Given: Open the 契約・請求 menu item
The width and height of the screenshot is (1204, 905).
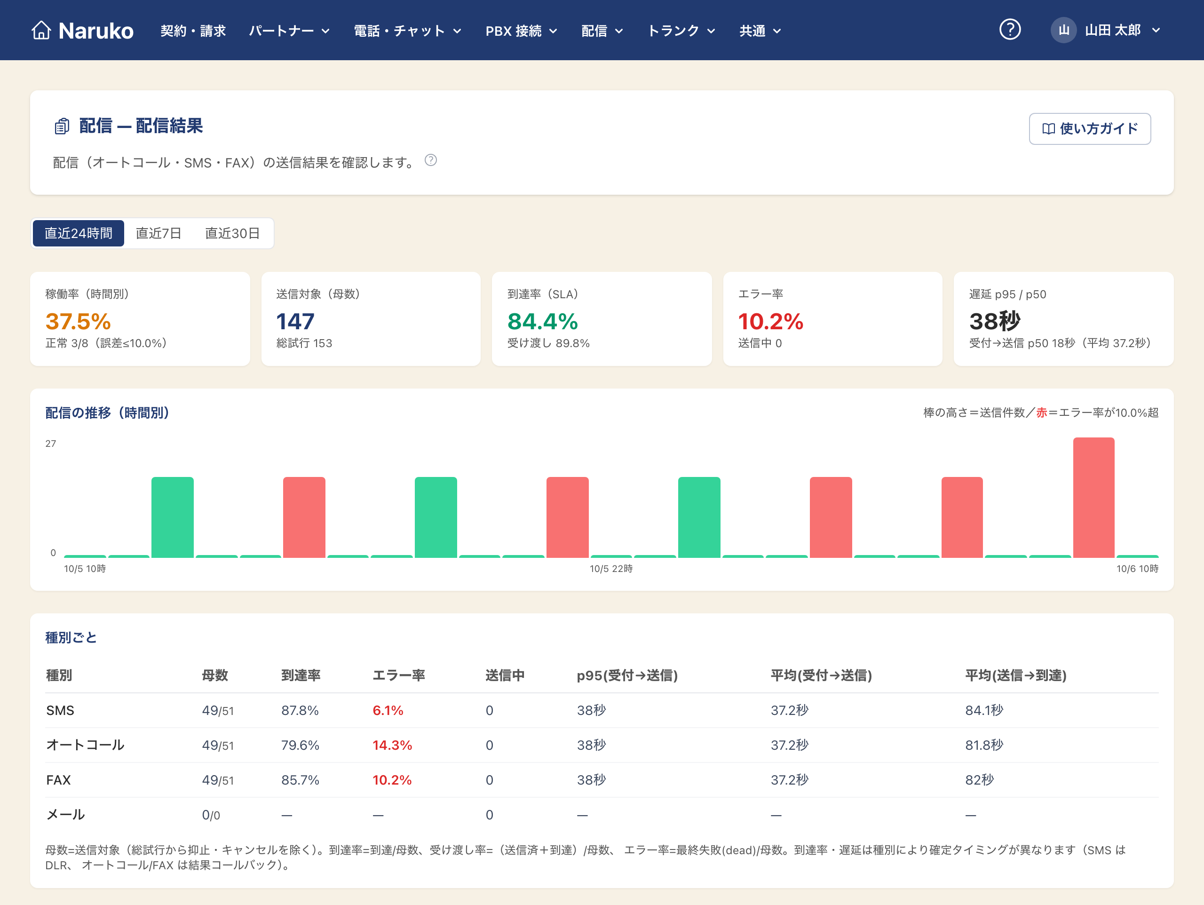Looking at the screenshot, I should point(193,31).
